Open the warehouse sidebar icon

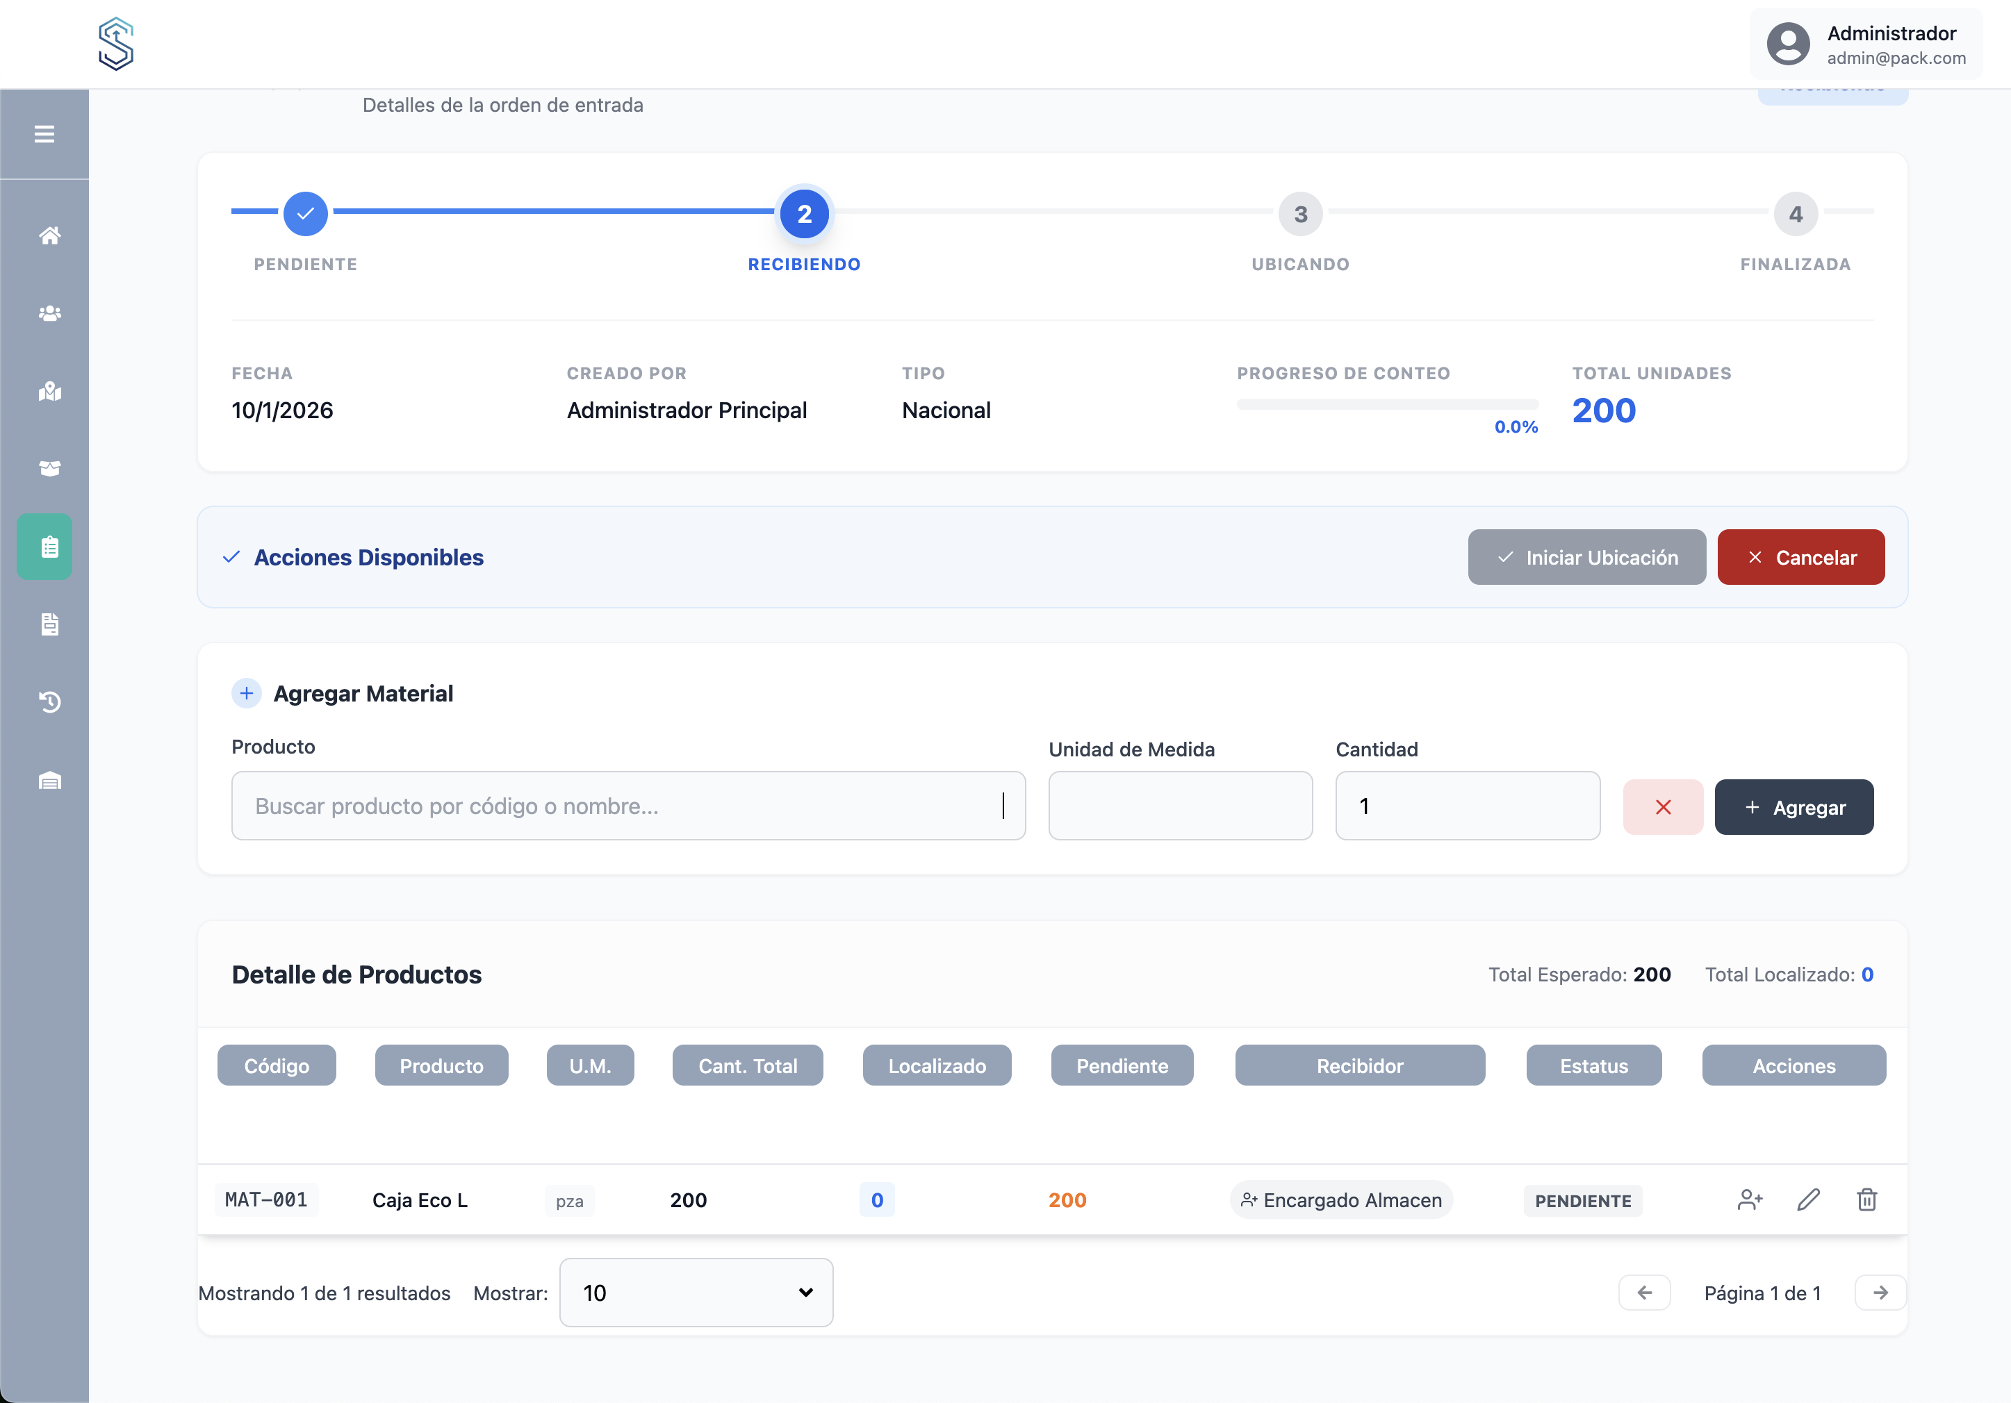50,780
